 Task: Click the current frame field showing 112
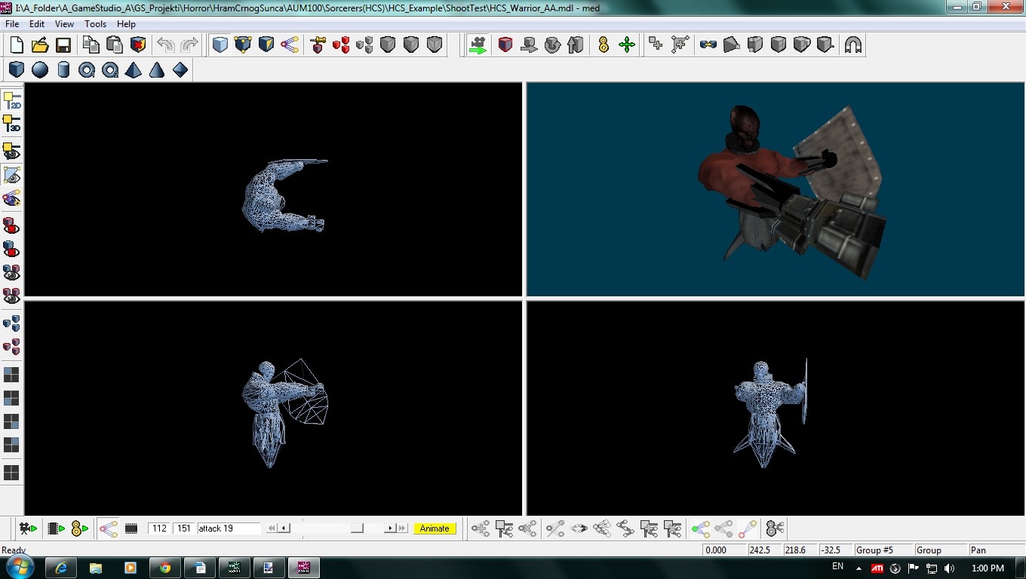click(x=159, y=528)
